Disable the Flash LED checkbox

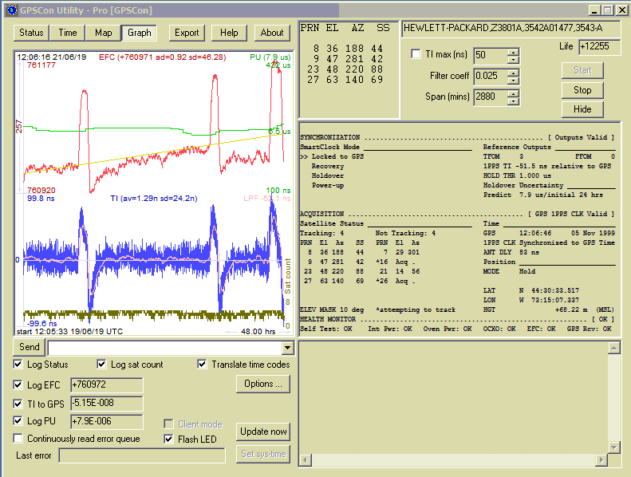[x=168, y=439]
